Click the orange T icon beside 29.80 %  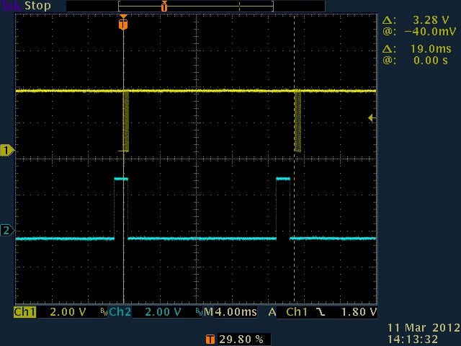pos(210,338)
